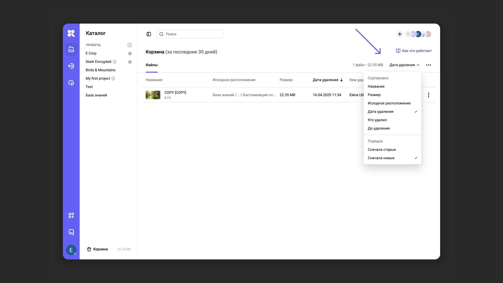Select 'Сначала старые' order option
Image resolution: width=503 pixels, height=283 pixels.
(382, 150)
